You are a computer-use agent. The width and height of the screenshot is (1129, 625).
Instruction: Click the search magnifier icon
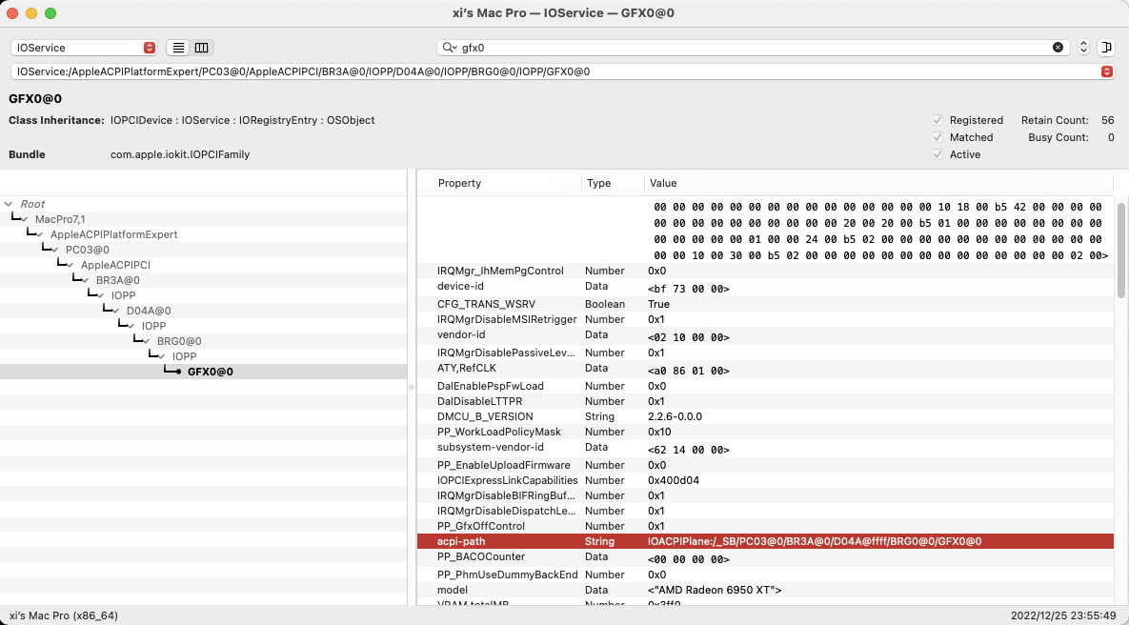tap(449, 48)
